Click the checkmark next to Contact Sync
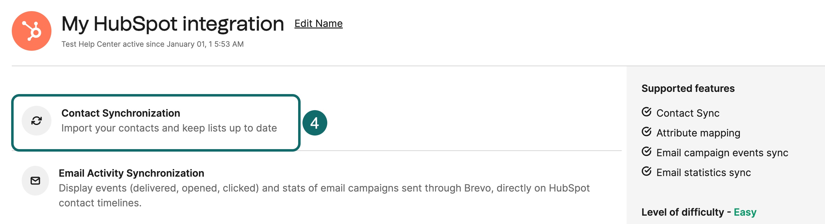 pyautogui.click(x=647, y=112)
